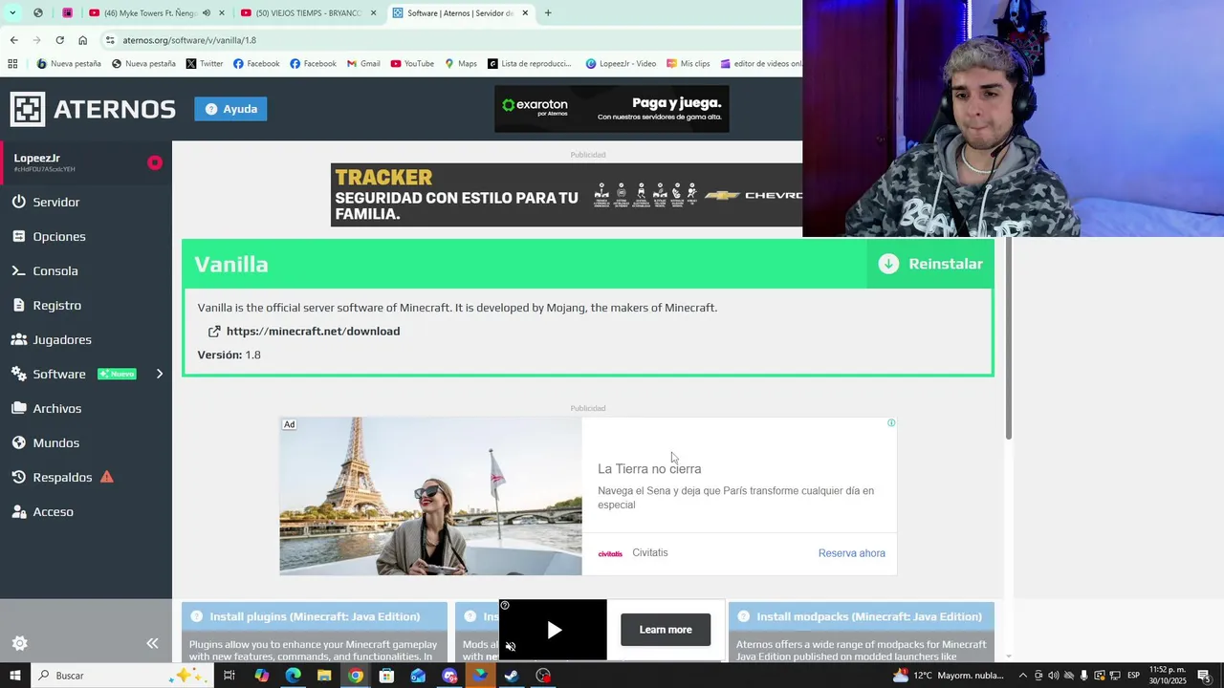
Task: Collapse the sidebar with double-chevron
Action: click(x=152, y=643)
